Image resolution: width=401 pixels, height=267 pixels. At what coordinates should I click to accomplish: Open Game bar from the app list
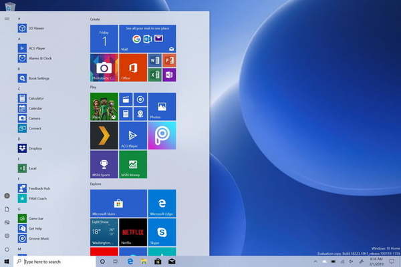point(31,218)
